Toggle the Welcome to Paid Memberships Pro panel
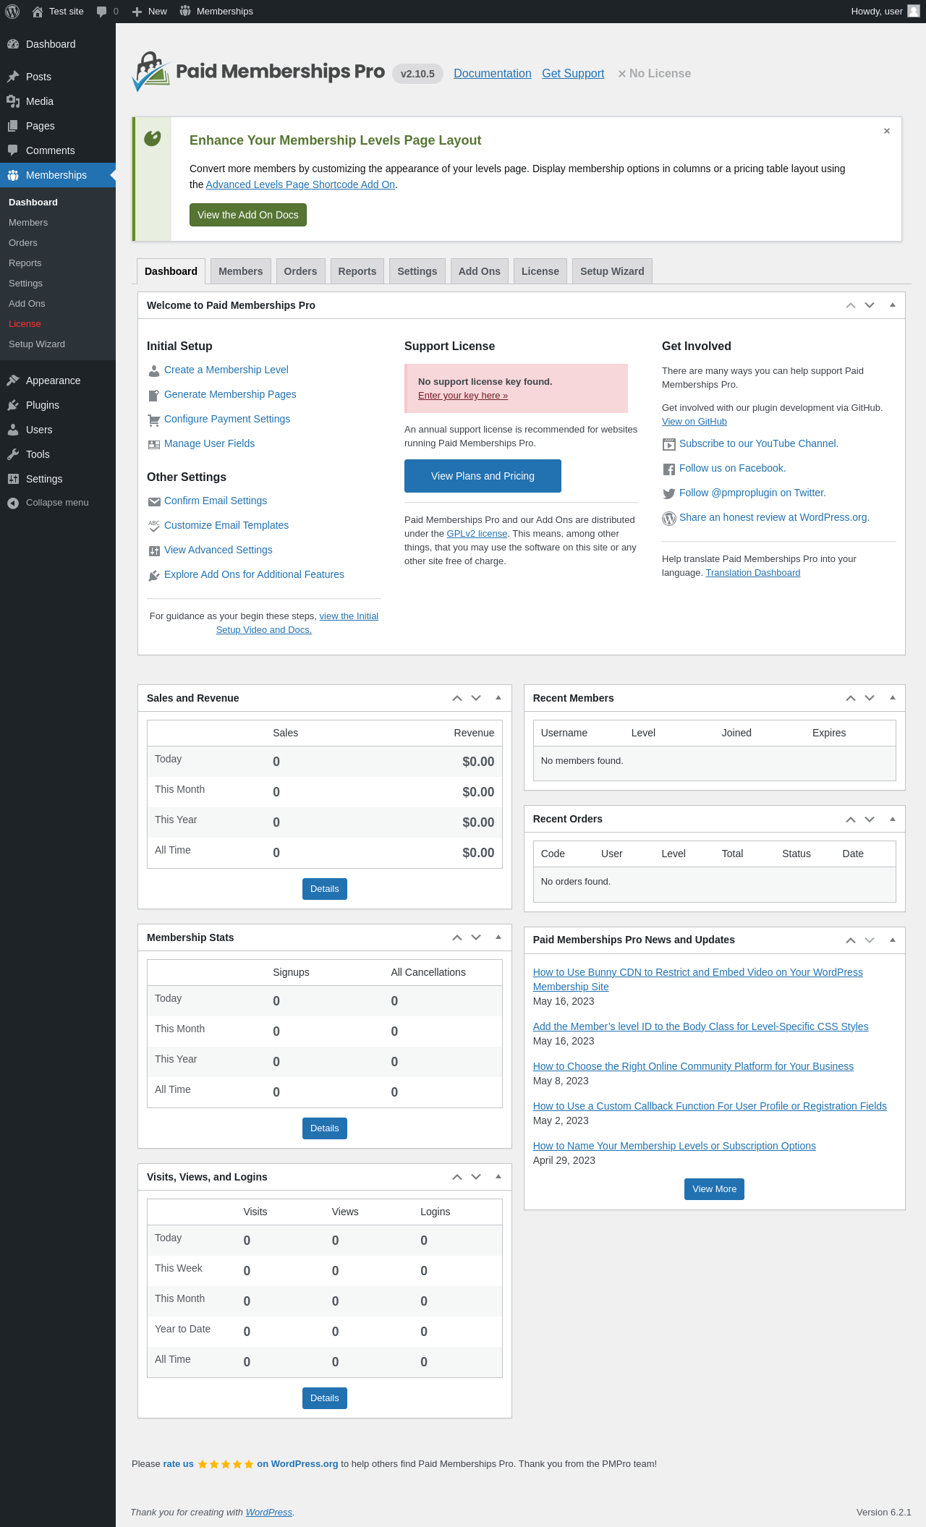The image size is (926, 1527). (893, 305)
